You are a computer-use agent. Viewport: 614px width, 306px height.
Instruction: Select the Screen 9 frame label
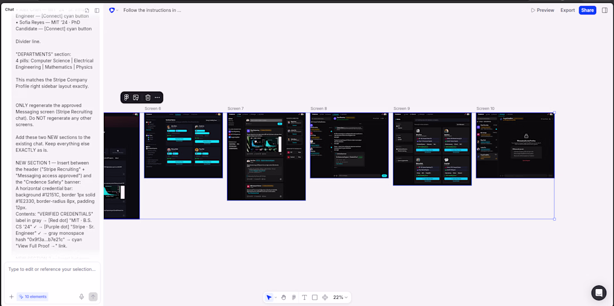[x=402, y=108]
